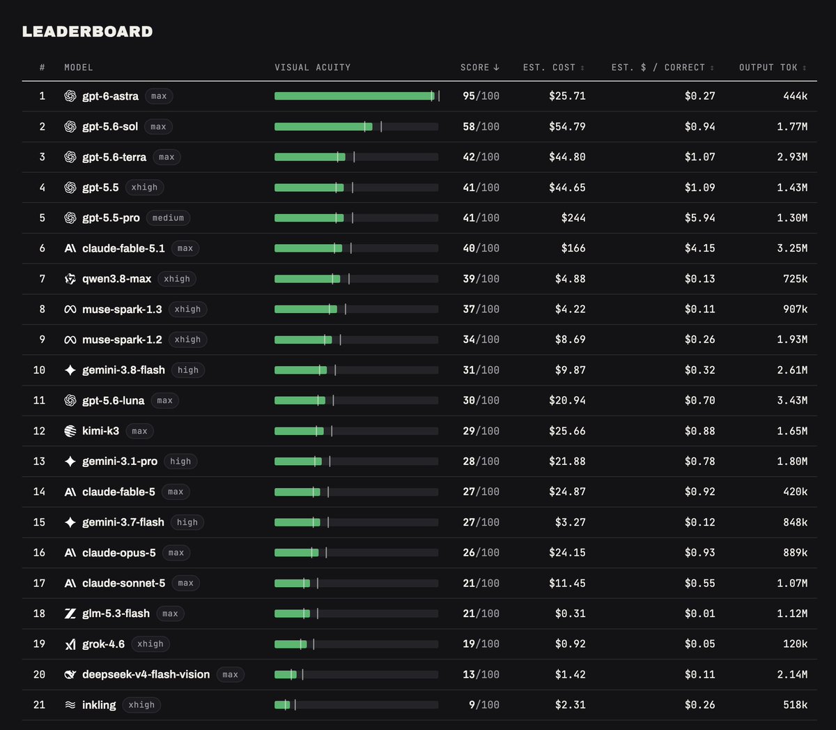Click the $166 estimated cost value
The image size is (836, 730).
pyautogui.click(x=573, y=248)
